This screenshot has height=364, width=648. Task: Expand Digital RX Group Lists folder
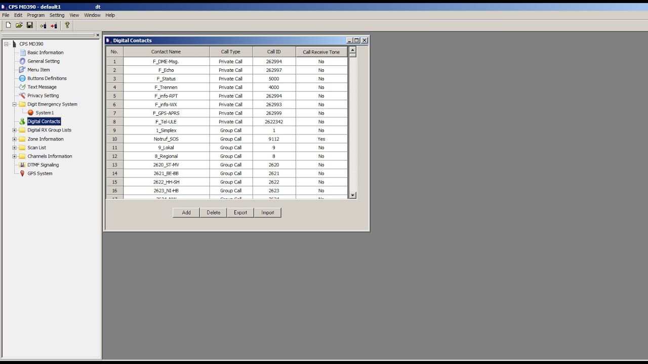tap(15, 130)
